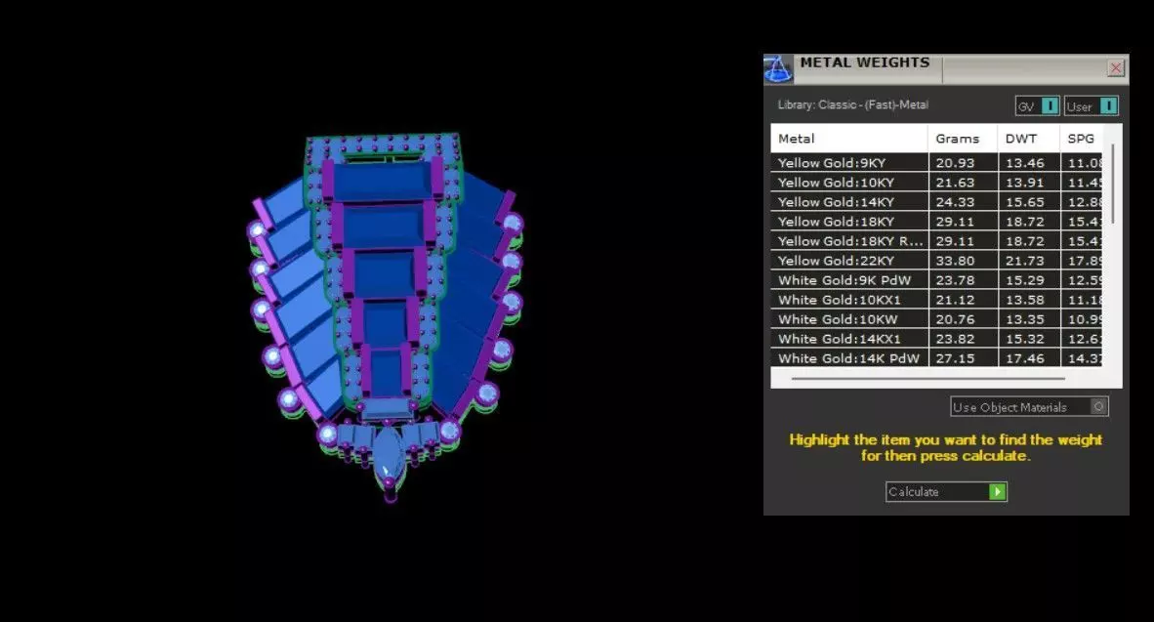Select the Yellow Gold:14KY row
This screenshot has height=622, width=1154.
click(x=936, y=202)
